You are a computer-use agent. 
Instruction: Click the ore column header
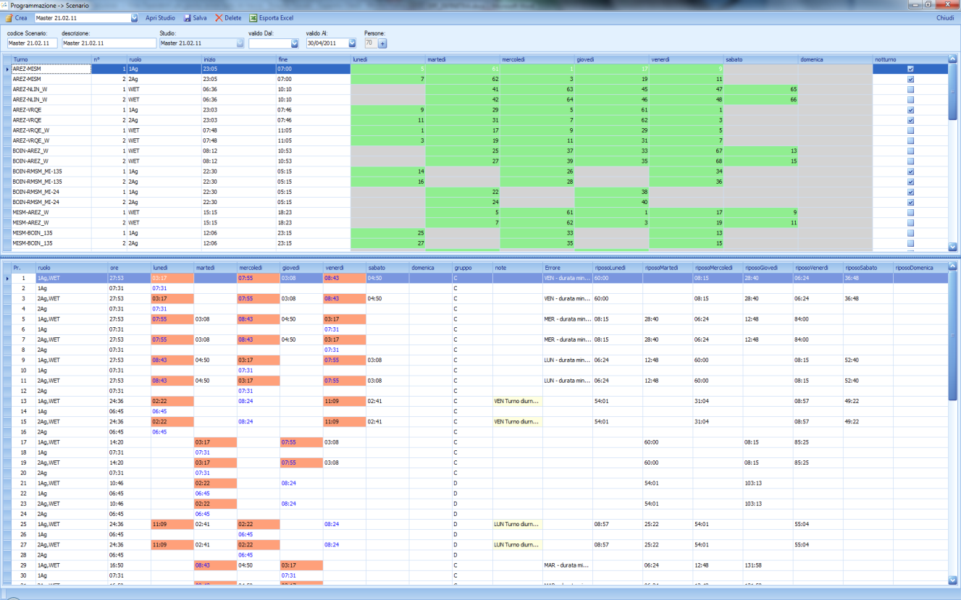coord(129,268)
